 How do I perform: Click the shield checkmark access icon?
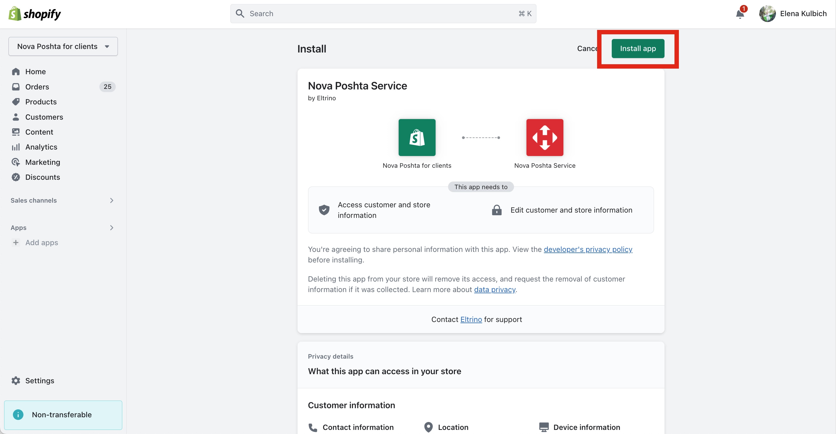(324, 210)
